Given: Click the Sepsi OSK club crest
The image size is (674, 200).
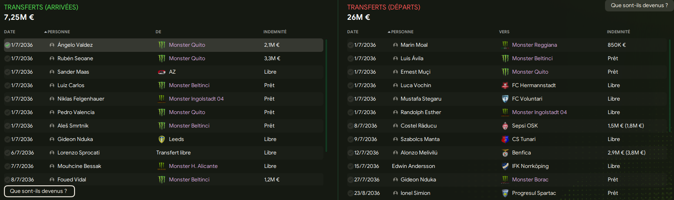Looking at the screenshot, I should [505, 126].
